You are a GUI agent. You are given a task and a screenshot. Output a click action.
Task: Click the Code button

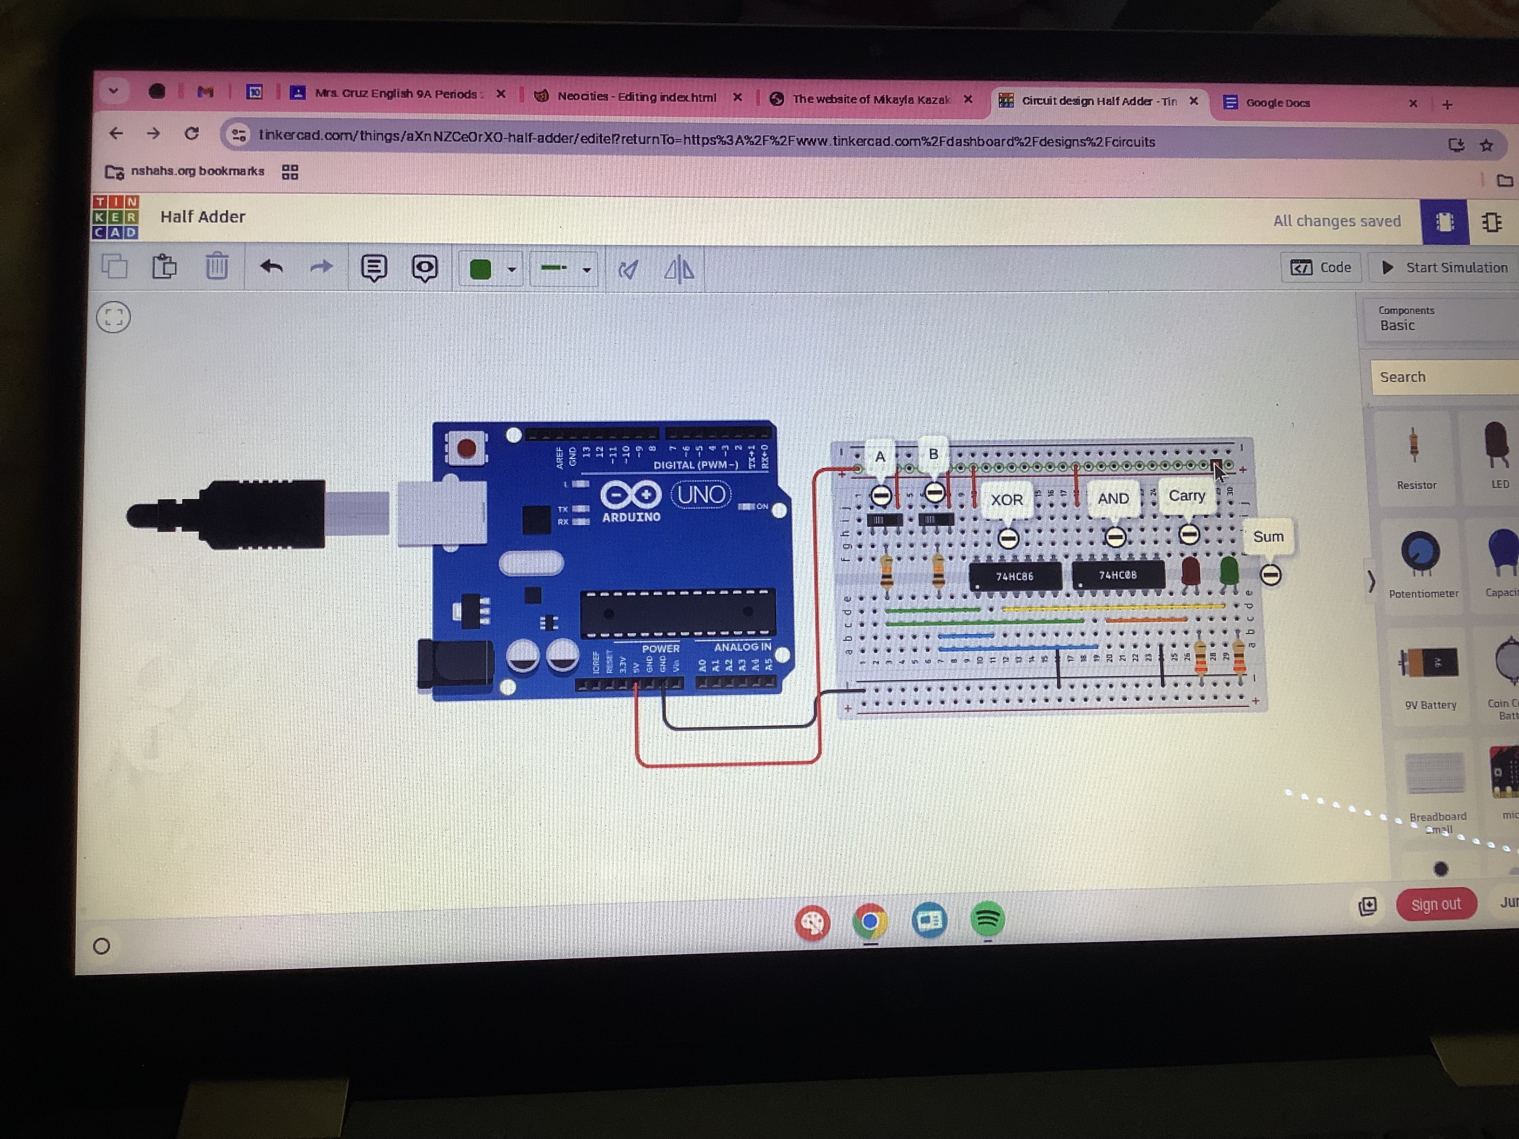(1321, 267)
